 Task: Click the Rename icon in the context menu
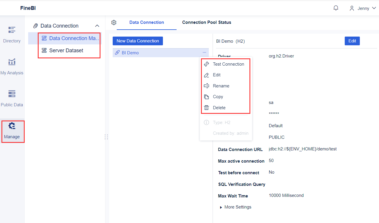(206, 86)
